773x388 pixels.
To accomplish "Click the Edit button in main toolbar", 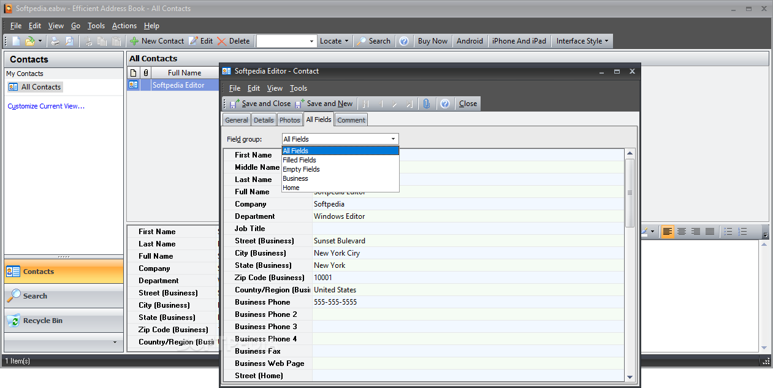I will pos(201,41).
